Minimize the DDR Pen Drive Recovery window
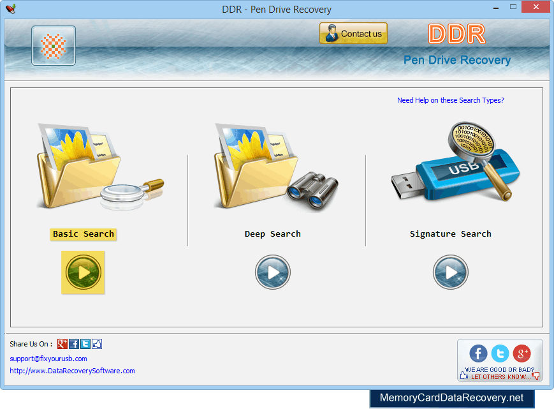 tap(496, 8)
